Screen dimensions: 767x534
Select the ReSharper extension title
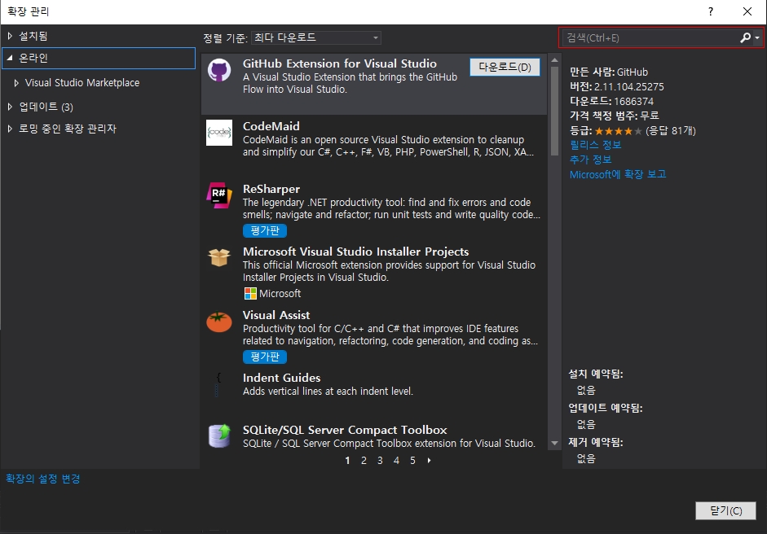coord(271,189)
